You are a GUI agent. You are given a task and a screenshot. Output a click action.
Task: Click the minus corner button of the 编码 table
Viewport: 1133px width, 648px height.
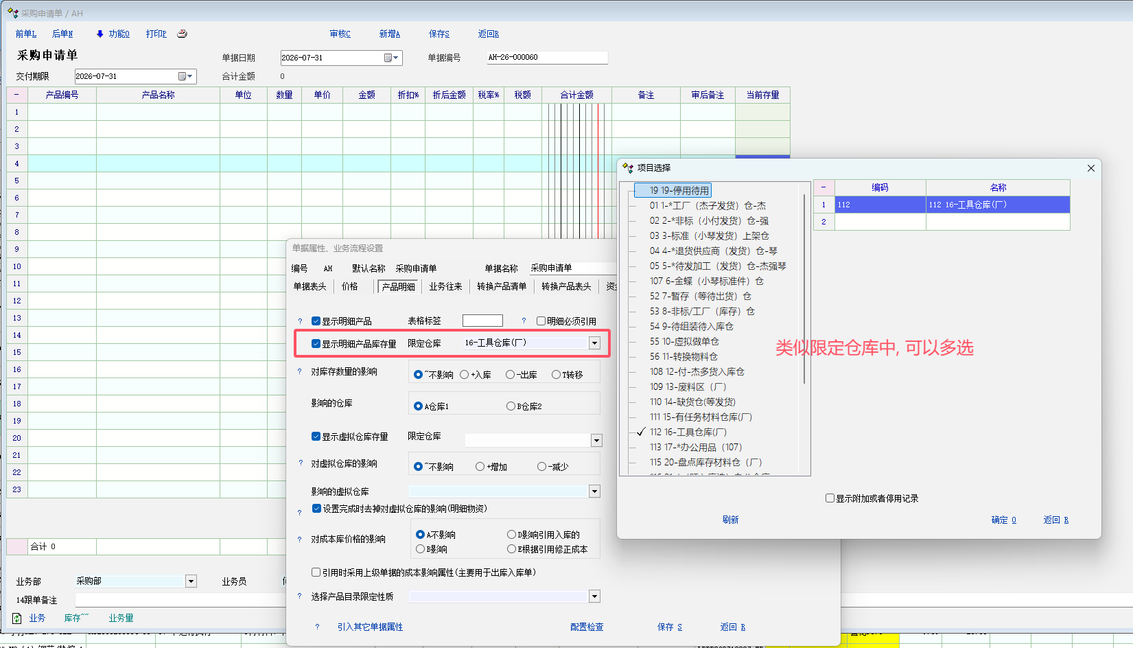pyautogui.click(x=824, y=187)
